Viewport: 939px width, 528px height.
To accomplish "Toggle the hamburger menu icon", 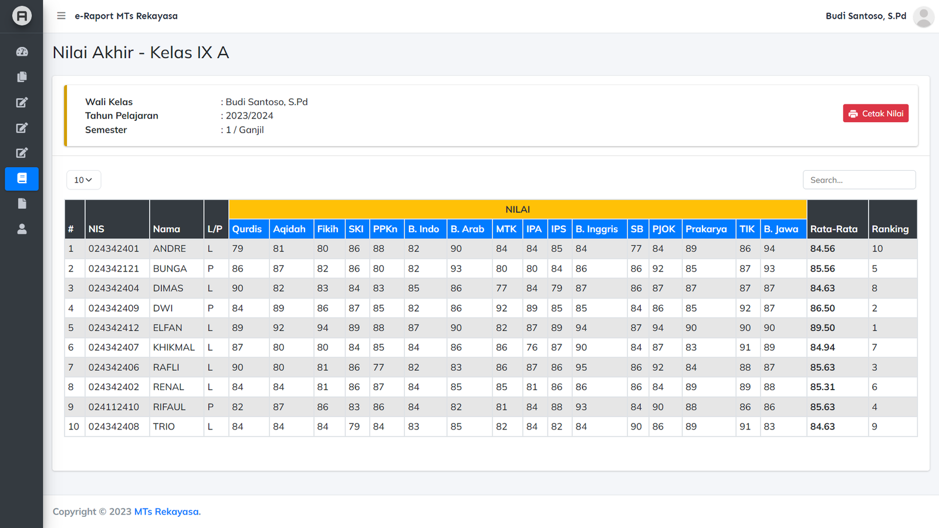I will point(61,16).
